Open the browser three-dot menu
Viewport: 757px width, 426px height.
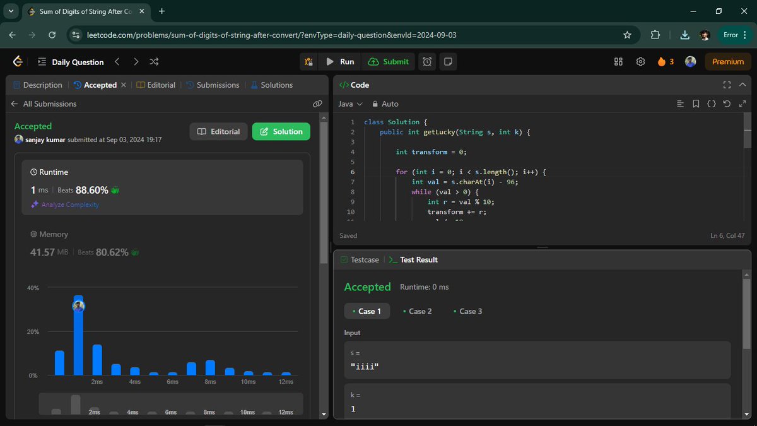tap(746, 35)
